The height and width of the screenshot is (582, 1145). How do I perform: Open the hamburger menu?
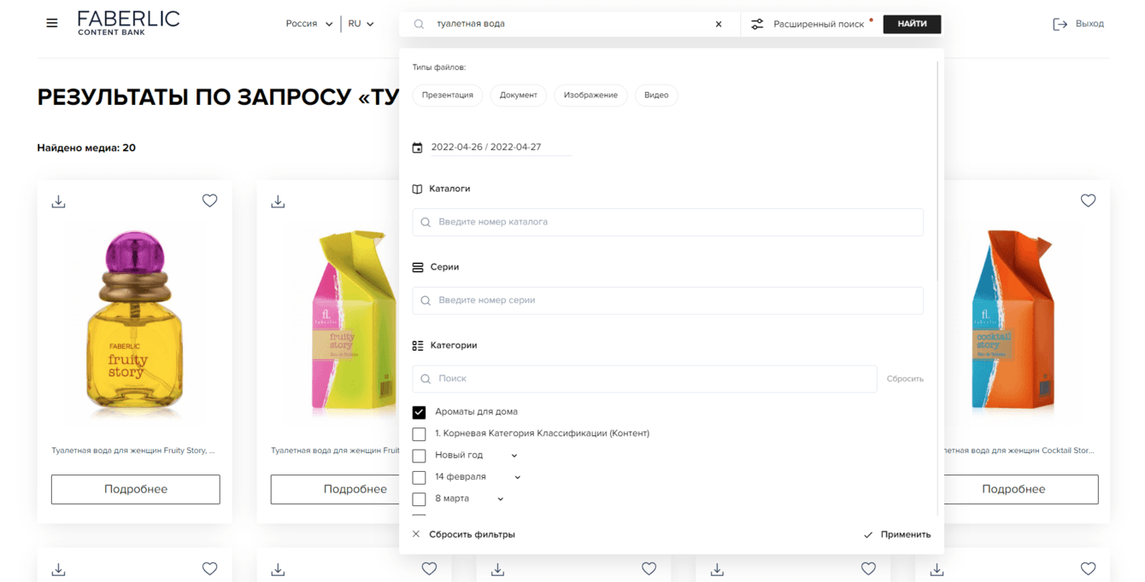click(52, 23)
